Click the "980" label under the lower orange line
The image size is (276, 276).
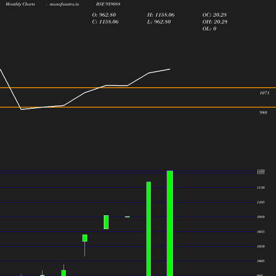point(263,113)
